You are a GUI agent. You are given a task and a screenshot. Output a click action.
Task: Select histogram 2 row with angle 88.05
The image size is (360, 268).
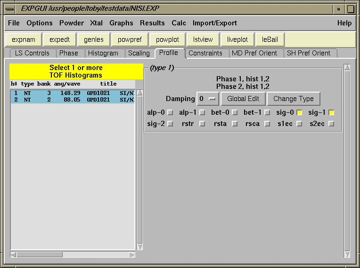pyautogui.click(x=73, y=100)
